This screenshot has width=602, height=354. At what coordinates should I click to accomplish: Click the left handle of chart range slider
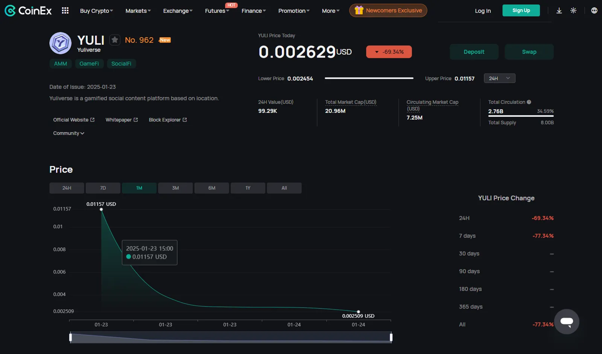(x=70, y=337)
